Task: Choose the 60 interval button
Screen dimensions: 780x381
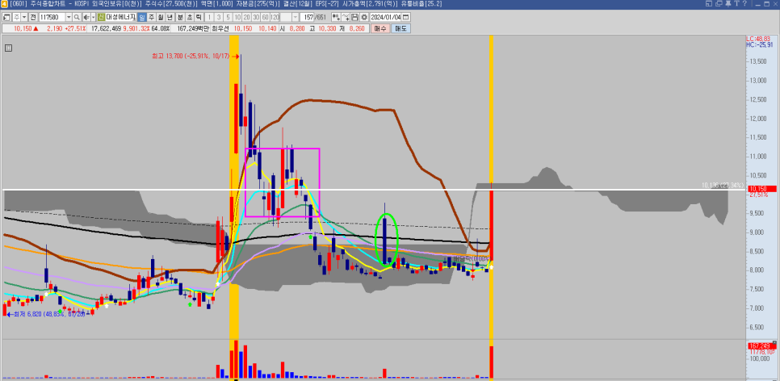Action: [x=265, y=17]
